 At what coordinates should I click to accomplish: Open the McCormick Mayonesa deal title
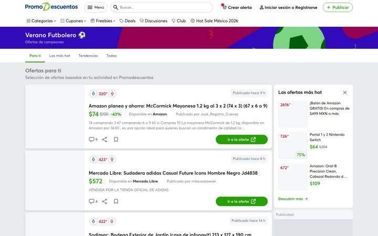(178, 106)
